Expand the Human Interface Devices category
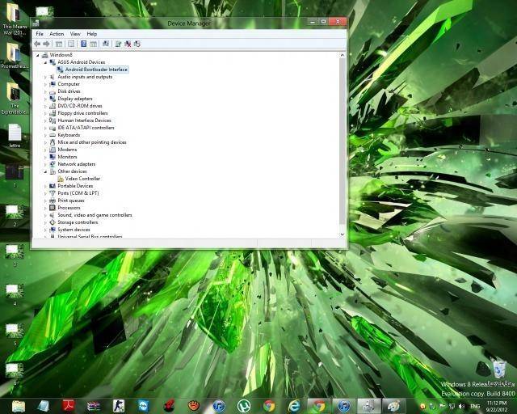 [45, 120]
